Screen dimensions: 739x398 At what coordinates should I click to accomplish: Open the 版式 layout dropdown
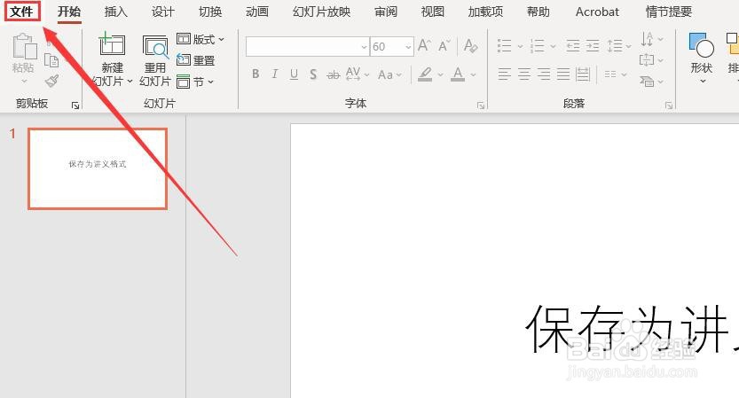tap(200, 39)
